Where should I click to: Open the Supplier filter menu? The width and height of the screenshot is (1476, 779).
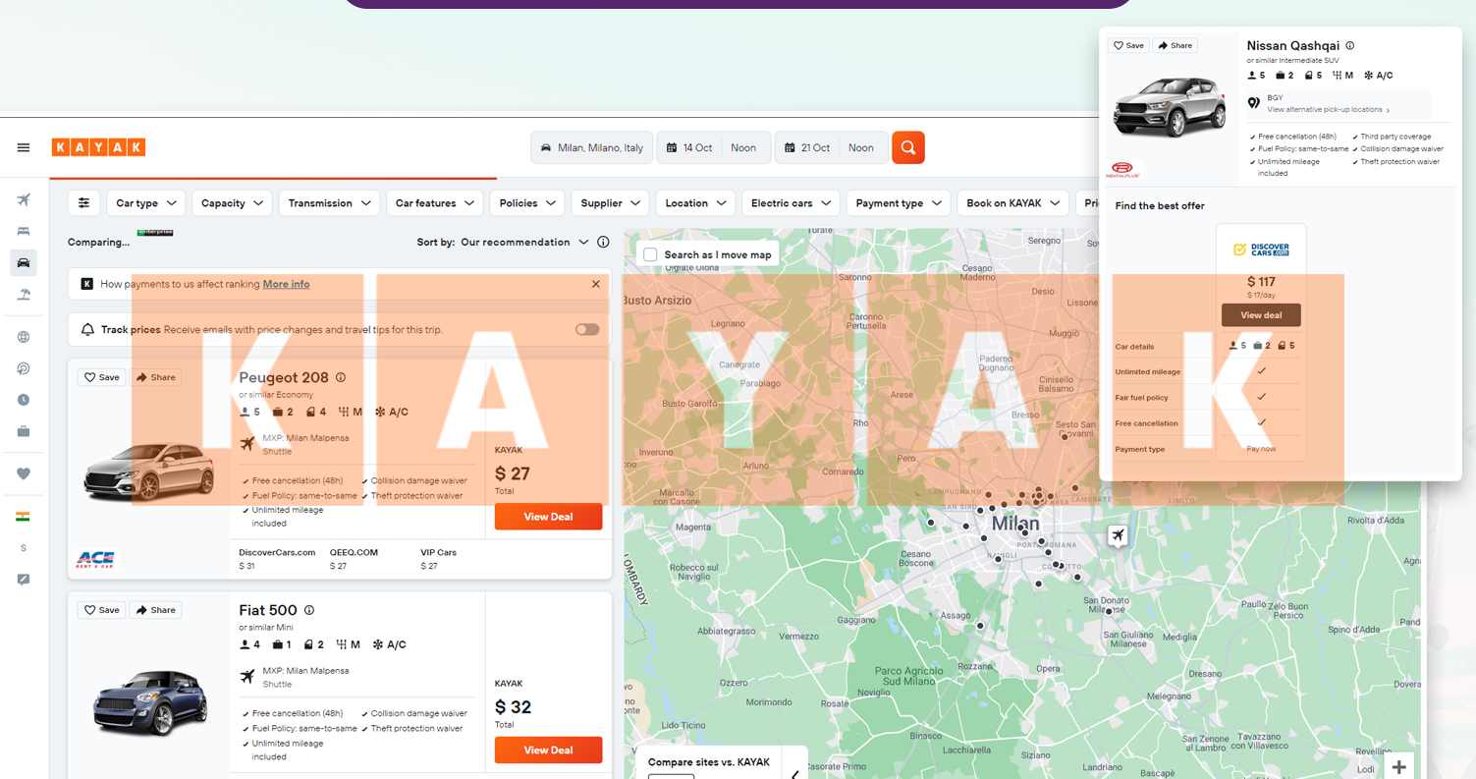(609, 203)
